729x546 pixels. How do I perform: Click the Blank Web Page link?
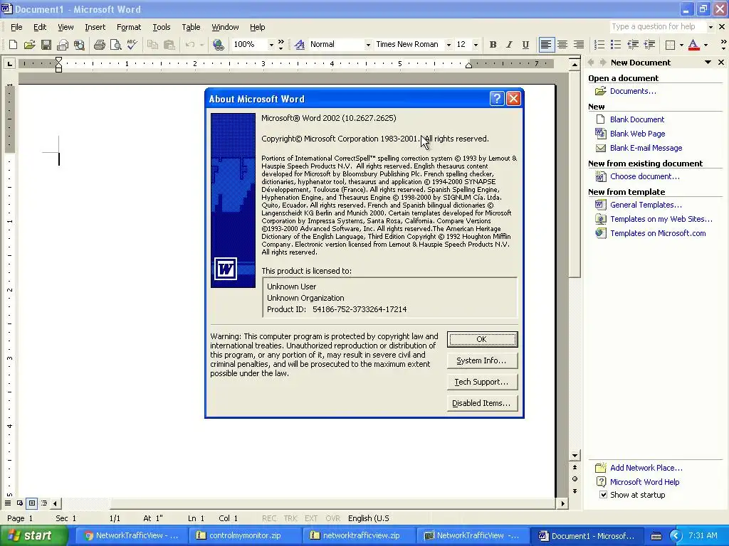(637, 134)
